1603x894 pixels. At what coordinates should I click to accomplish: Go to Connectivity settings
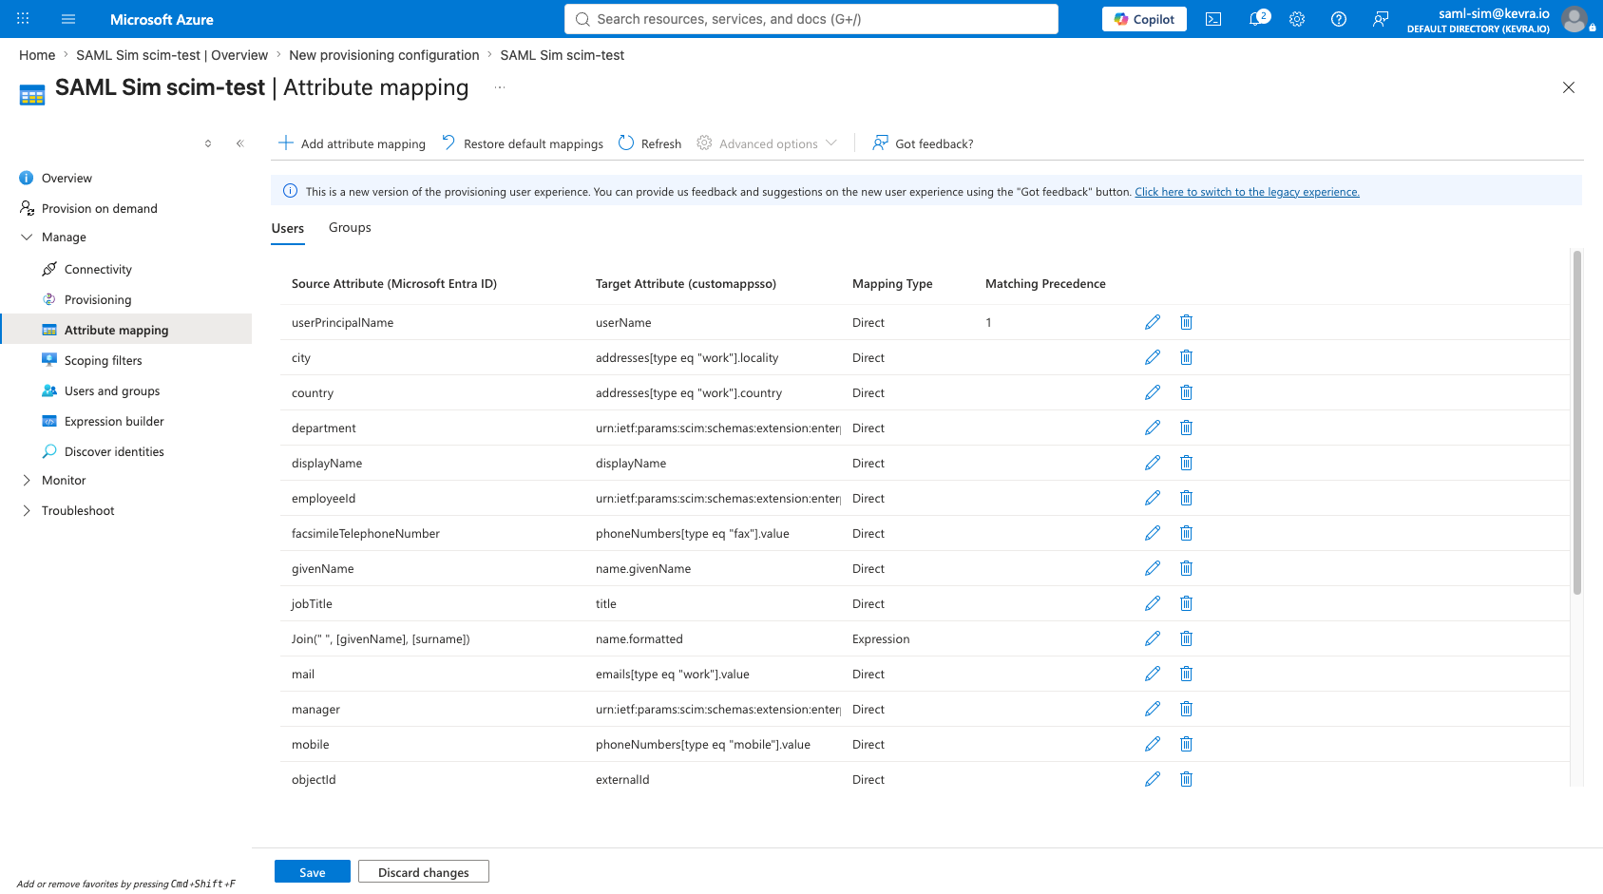98,269
